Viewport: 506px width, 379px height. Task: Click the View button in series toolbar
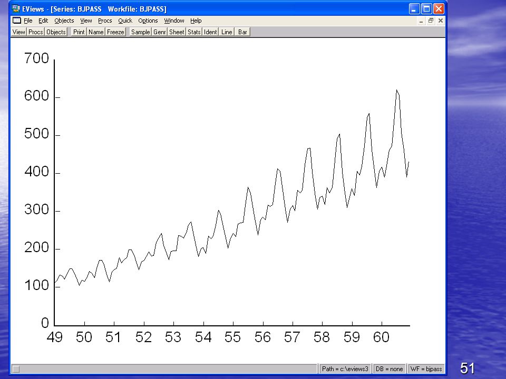point(19,32)
